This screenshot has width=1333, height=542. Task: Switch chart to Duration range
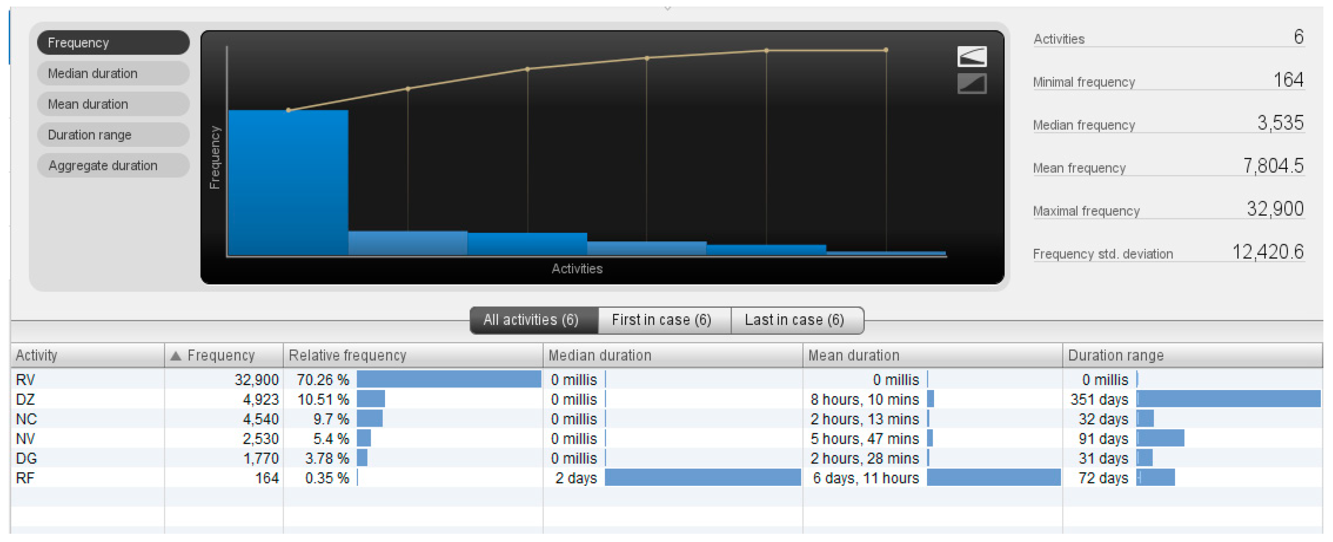point(113,135)
